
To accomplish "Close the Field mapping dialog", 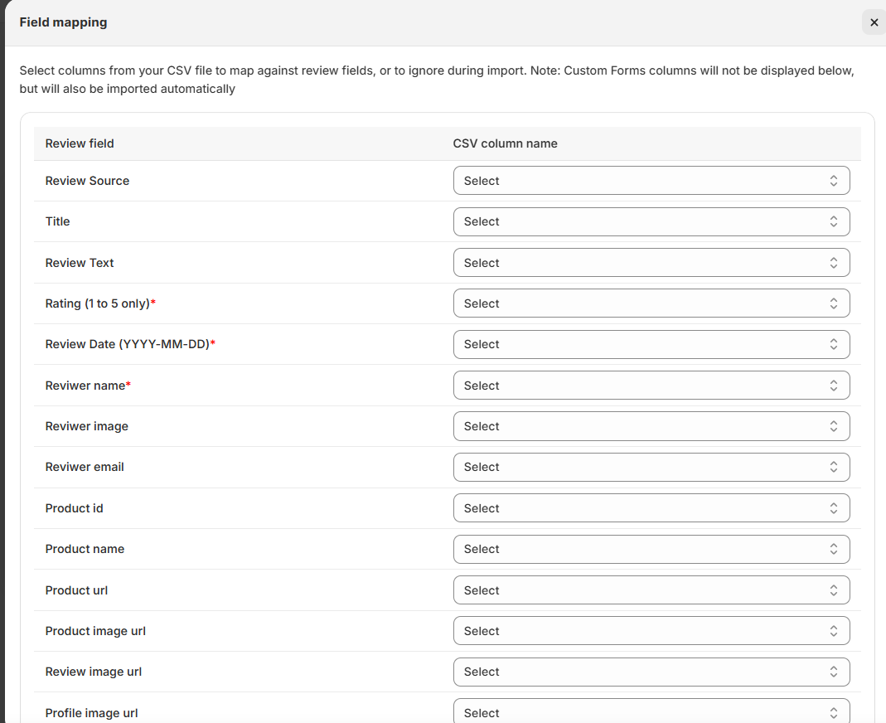I will (x=874, y=22).
